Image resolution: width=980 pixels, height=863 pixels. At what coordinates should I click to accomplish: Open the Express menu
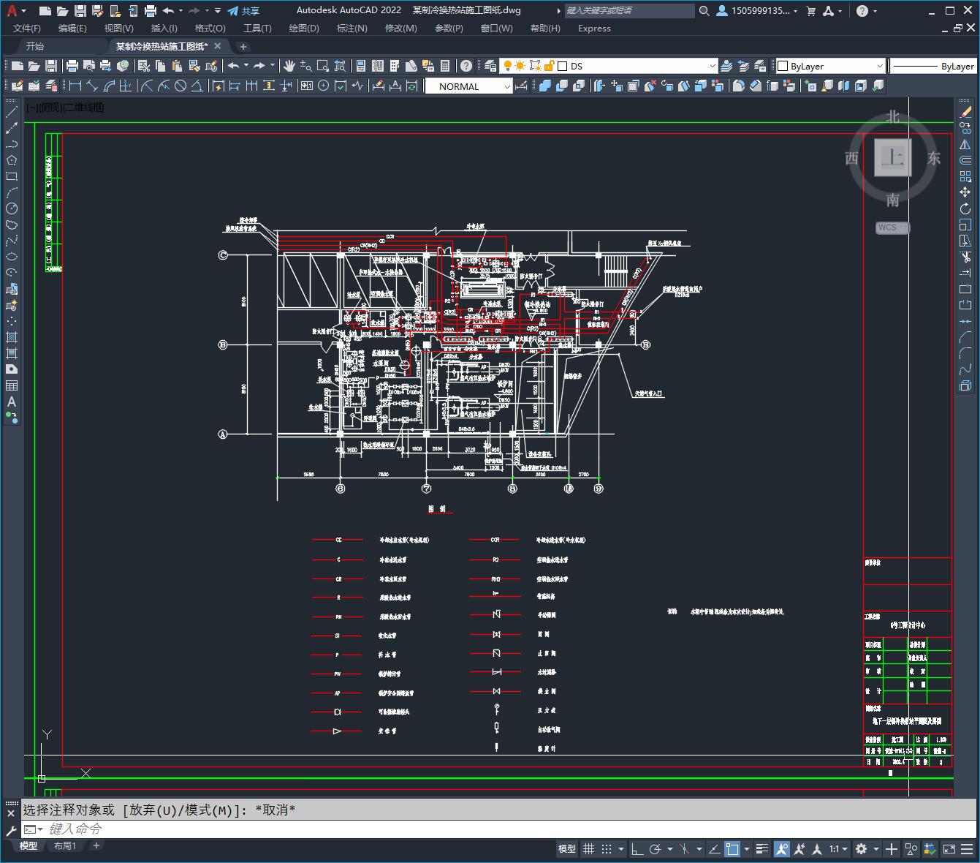(594, 29)
